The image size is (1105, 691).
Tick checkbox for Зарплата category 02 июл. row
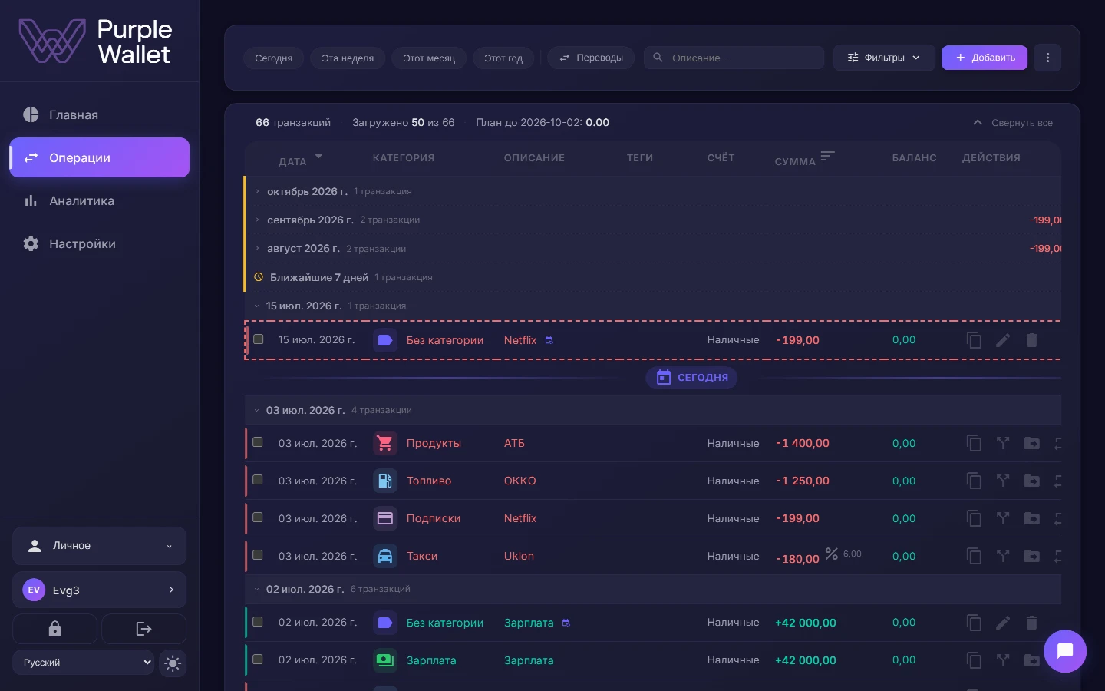point(258,660)
